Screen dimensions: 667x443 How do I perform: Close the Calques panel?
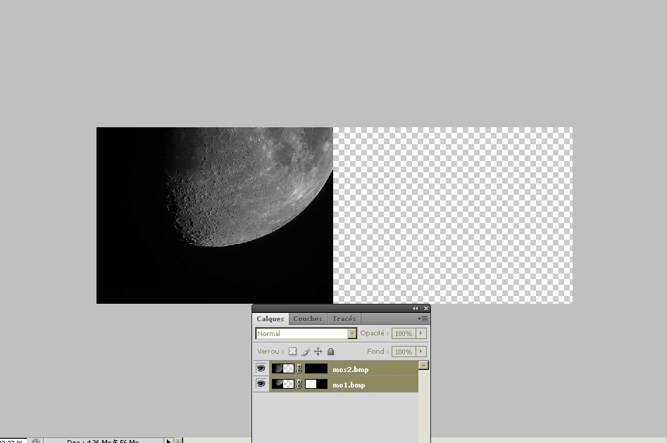click(x=426, y=309)
